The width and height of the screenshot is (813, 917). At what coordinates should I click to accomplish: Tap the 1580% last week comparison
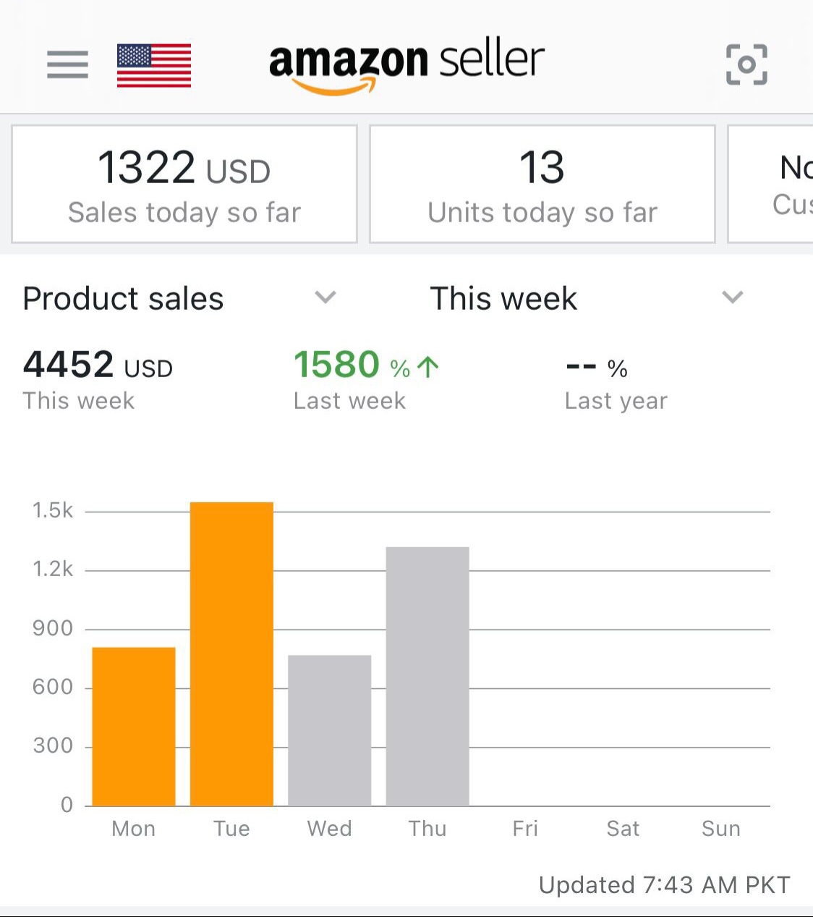[350, 365]
